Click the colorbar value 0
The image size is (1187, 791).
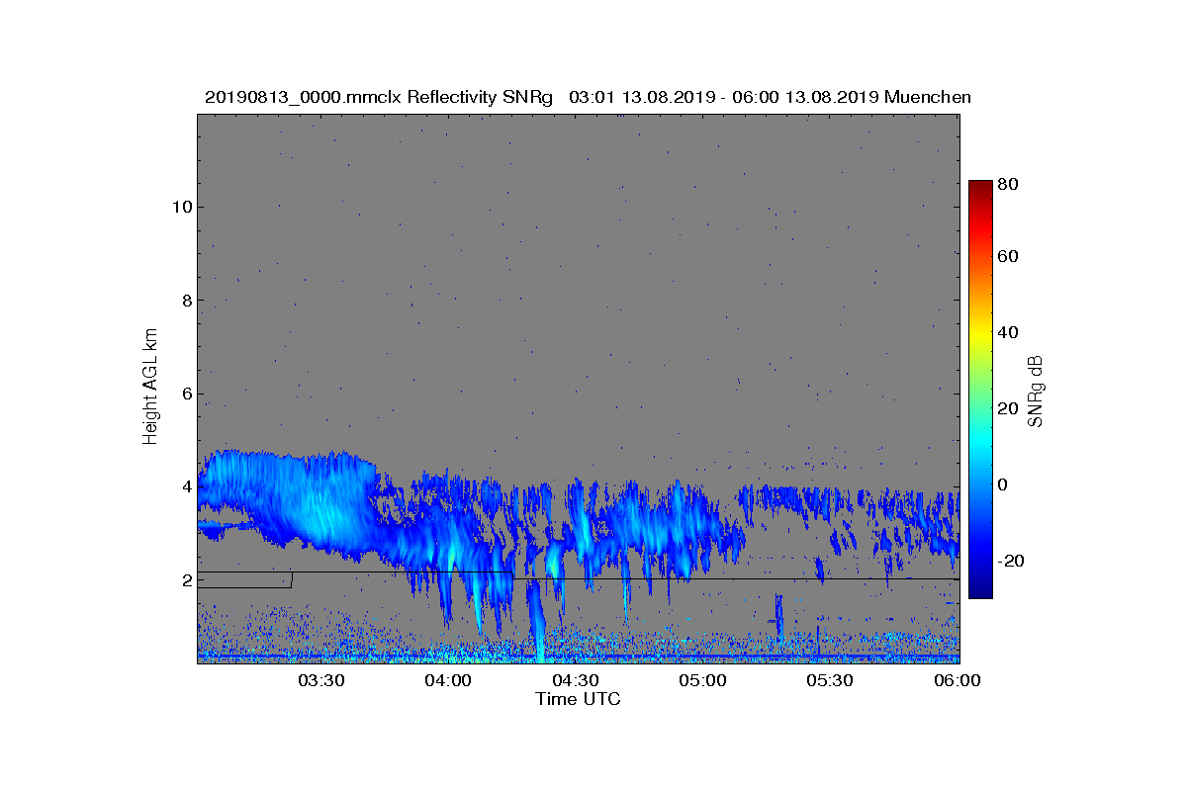click(1004, 484)
